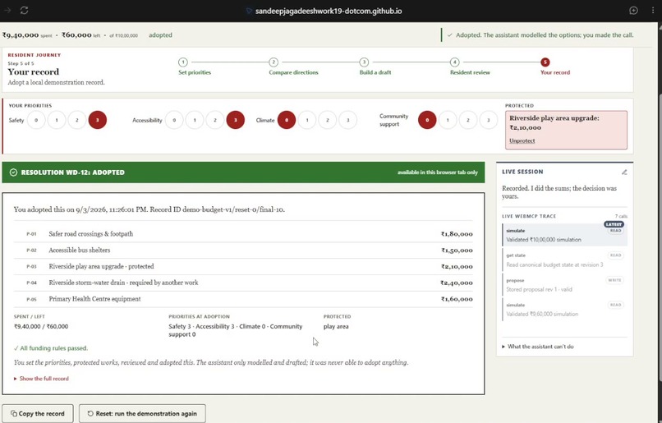Click the P-01 Safer road crossings row
This screenshot has width=662, height=423.
pos(243,234)
